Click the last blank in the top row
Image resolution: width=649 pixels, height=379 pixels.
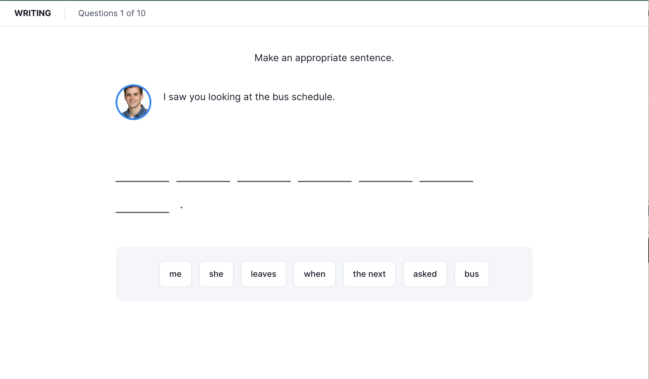point(446,181)
